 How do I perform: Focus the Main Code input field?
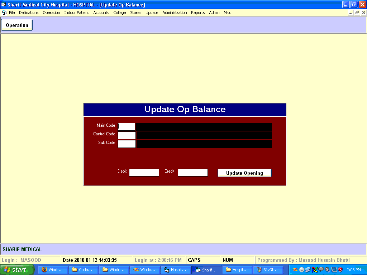pos(127,126)
